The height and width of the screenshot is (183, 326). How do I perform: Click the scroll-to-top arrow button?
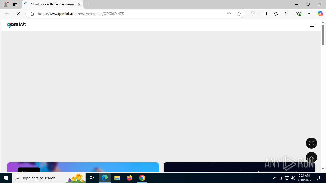(311, 157)
